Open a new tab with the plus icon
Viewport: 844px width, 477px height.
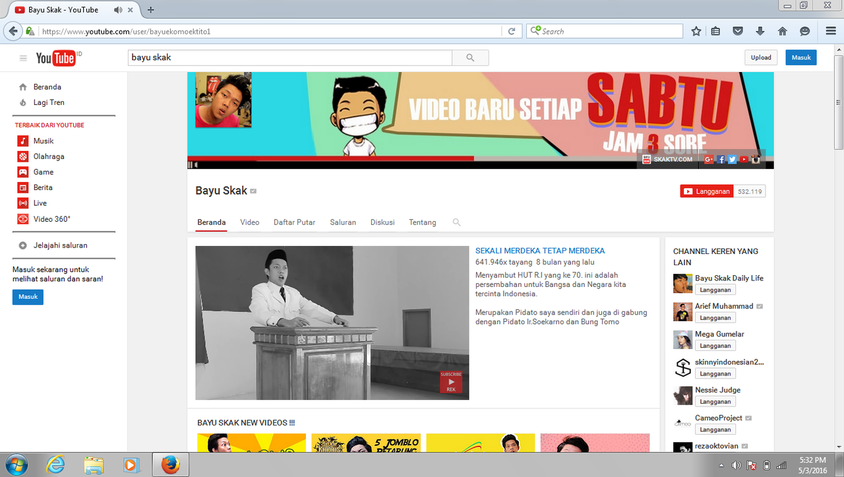[x=151, y=10]
